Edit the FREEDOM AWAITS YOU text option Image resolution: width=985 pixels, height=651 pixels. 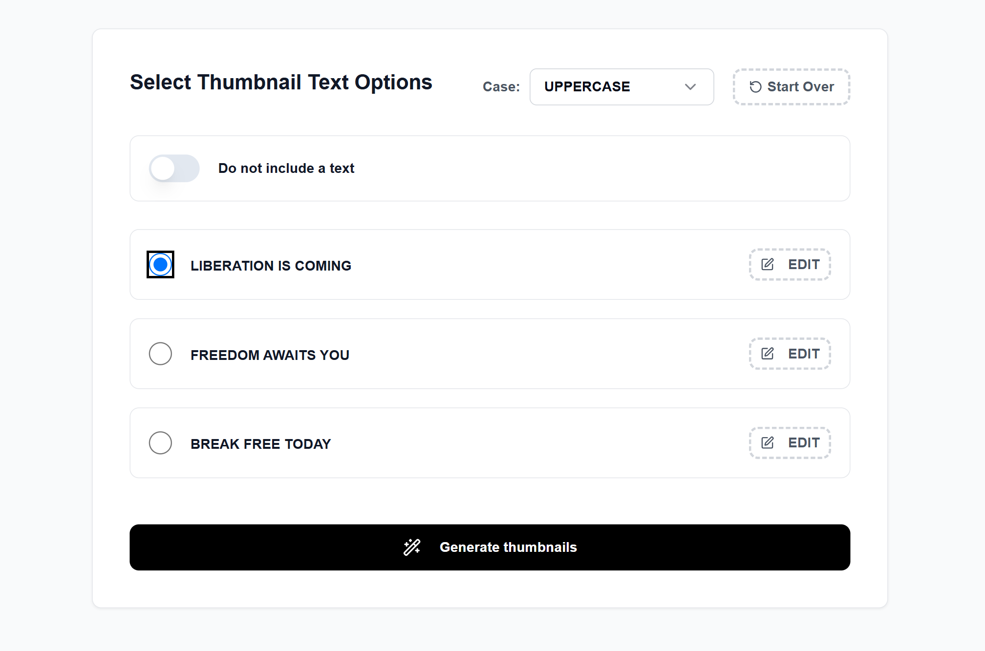click(x=789, y=354)
